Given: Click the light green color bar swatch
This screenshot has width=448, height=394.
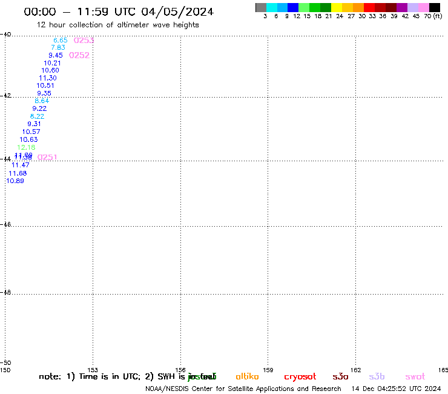Looking at the screenshot, I should 304,7.
